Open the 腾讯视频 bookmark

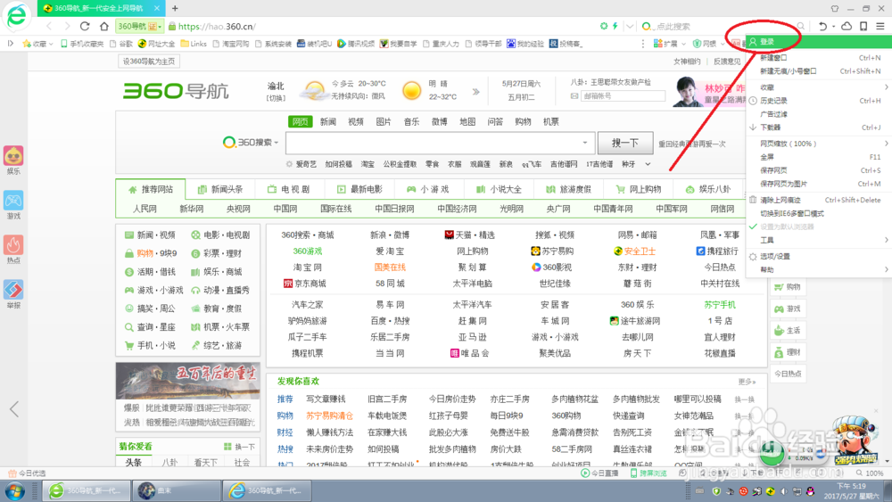[356, 44]
